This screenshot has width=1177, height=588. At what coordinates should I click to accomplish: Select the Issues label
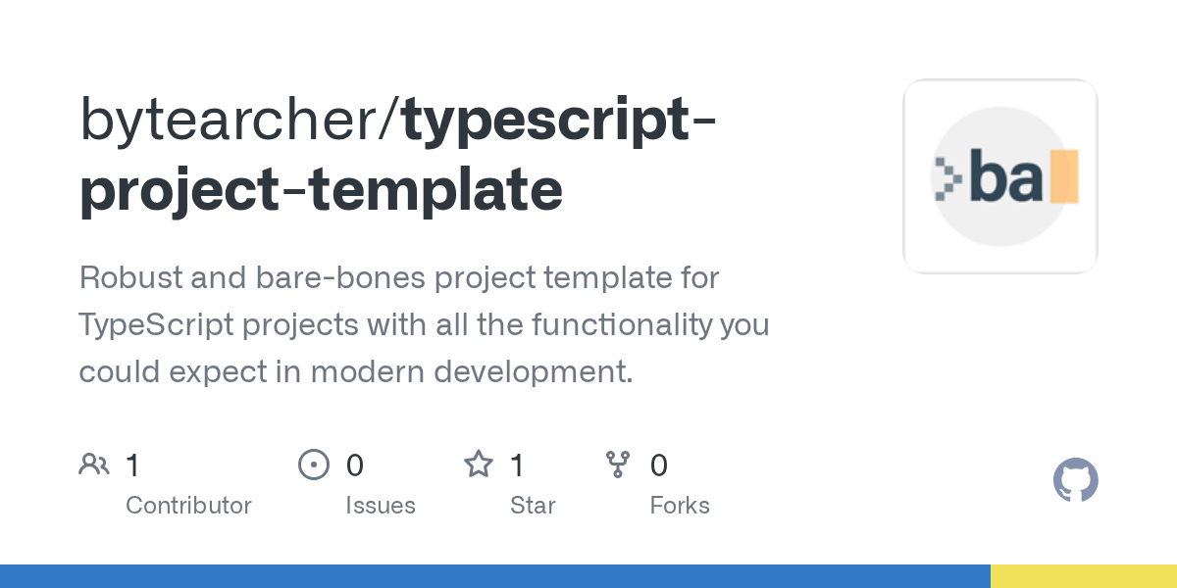[381, 506]
